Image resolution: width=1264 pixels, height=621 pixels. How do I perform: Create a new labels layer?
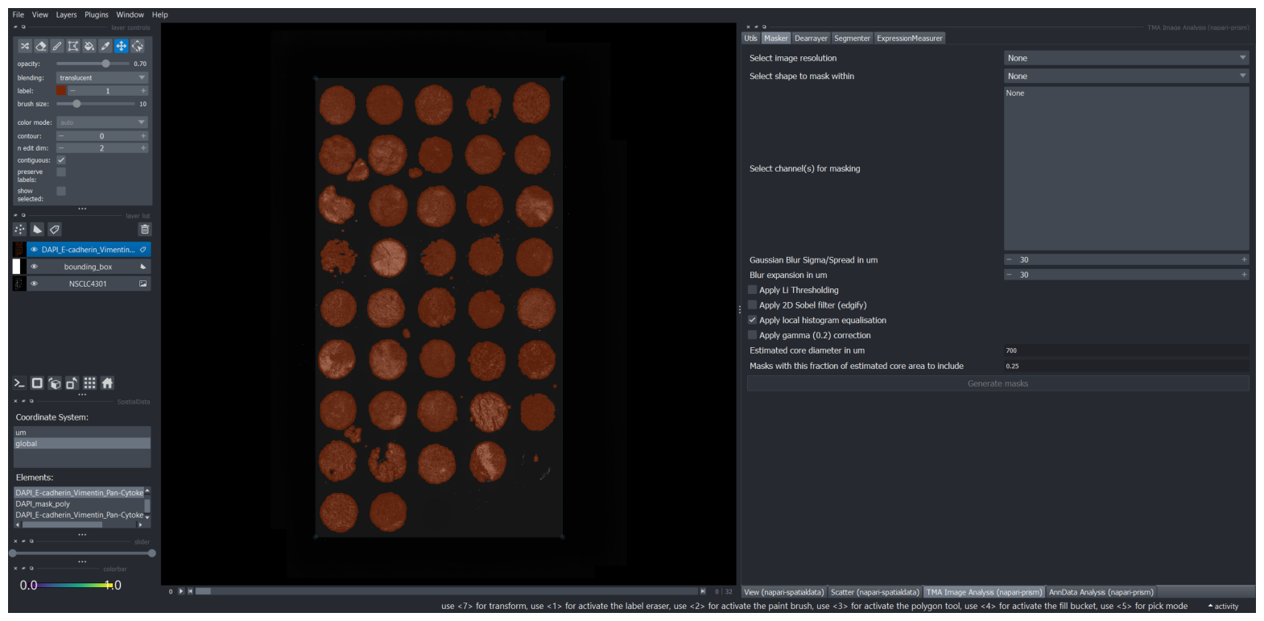point(54,230)
